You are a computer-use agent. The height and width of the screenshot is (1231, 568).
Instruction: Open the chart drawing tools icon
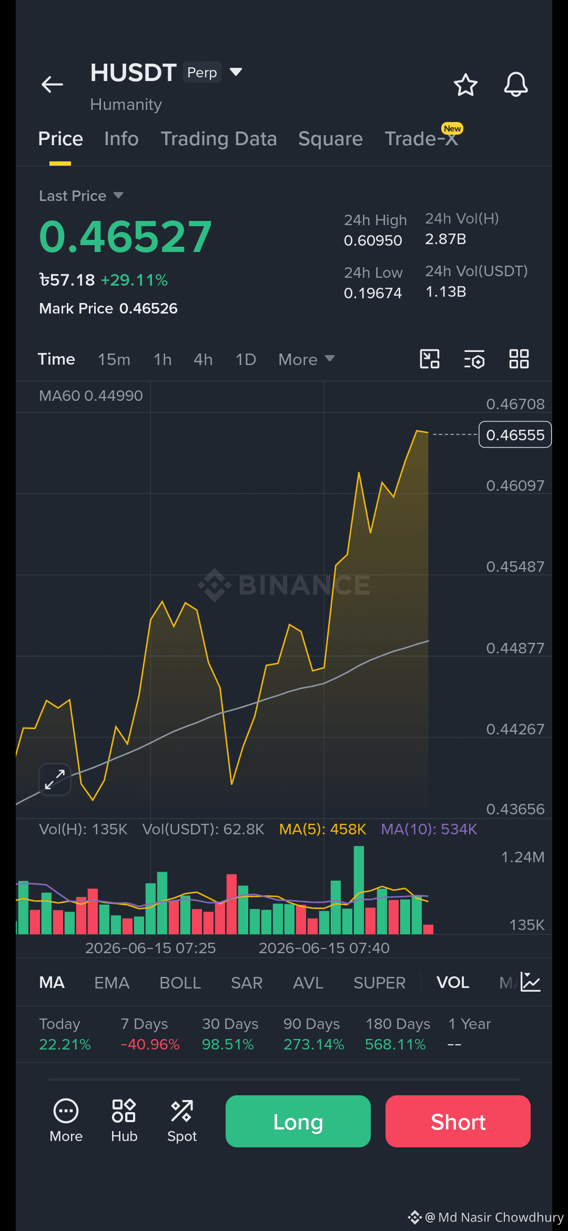point(430,359)
